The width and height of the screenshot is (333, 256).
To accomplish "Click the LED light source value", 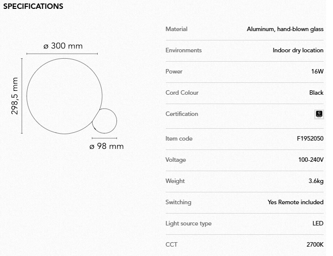I will pyautogui.click(x=318, y=223).
